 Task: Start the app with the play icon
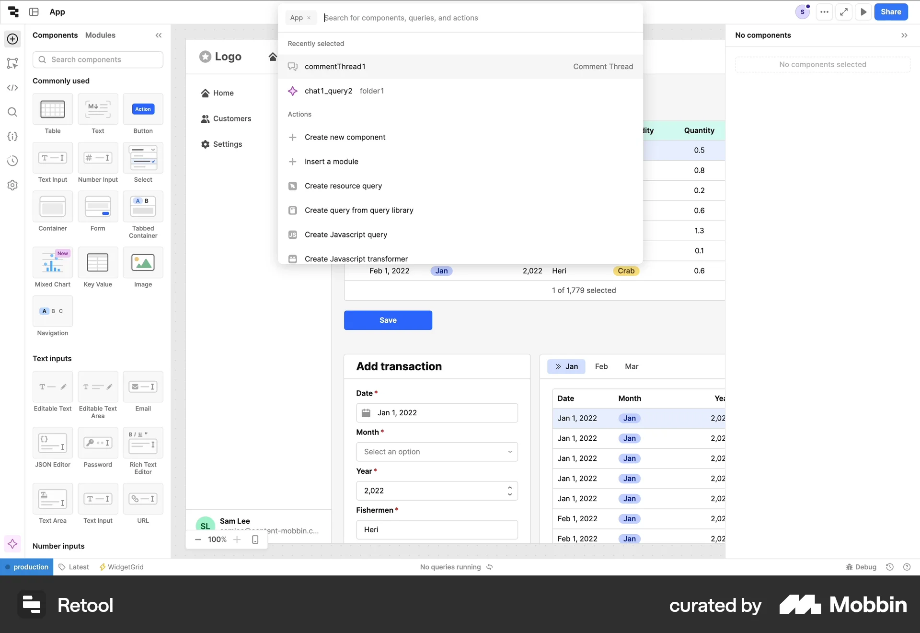click(x=863, y=12)
